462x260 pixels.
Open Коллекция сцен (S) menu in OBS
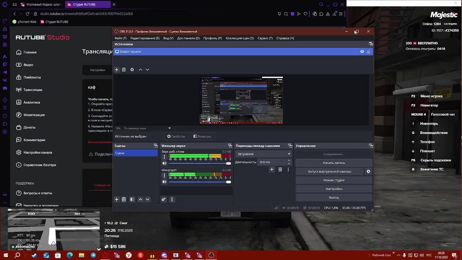(x=240, y=38)
